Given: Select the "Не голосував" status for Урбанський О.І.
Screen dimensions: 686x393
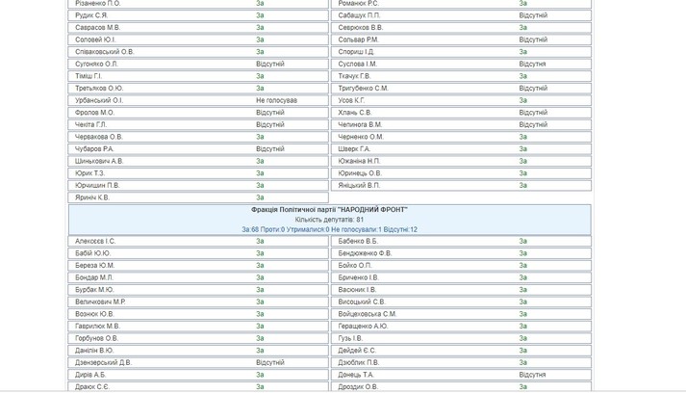Looking at the screenshot, I should [x=276, y=100].
